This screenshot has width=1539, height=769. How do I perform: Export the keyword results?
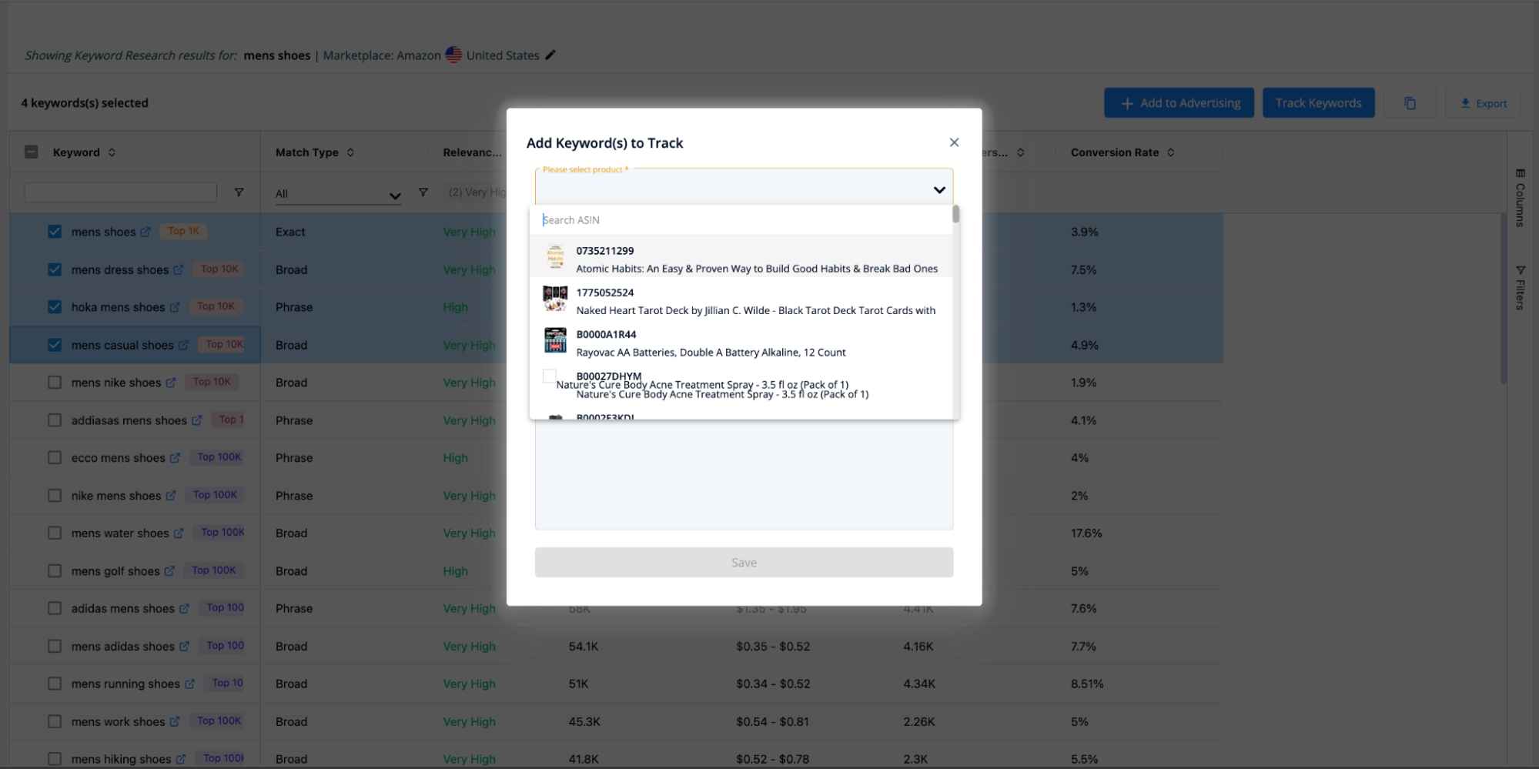pos(1483,103)
